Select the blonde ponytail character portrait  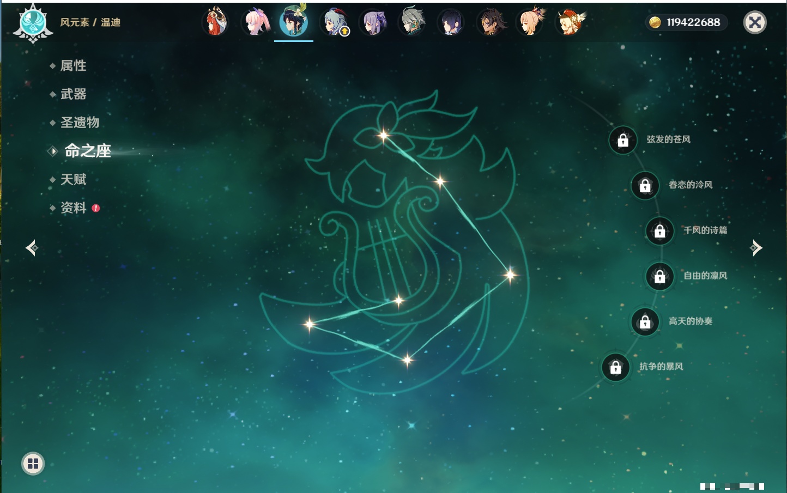(530, 22)
